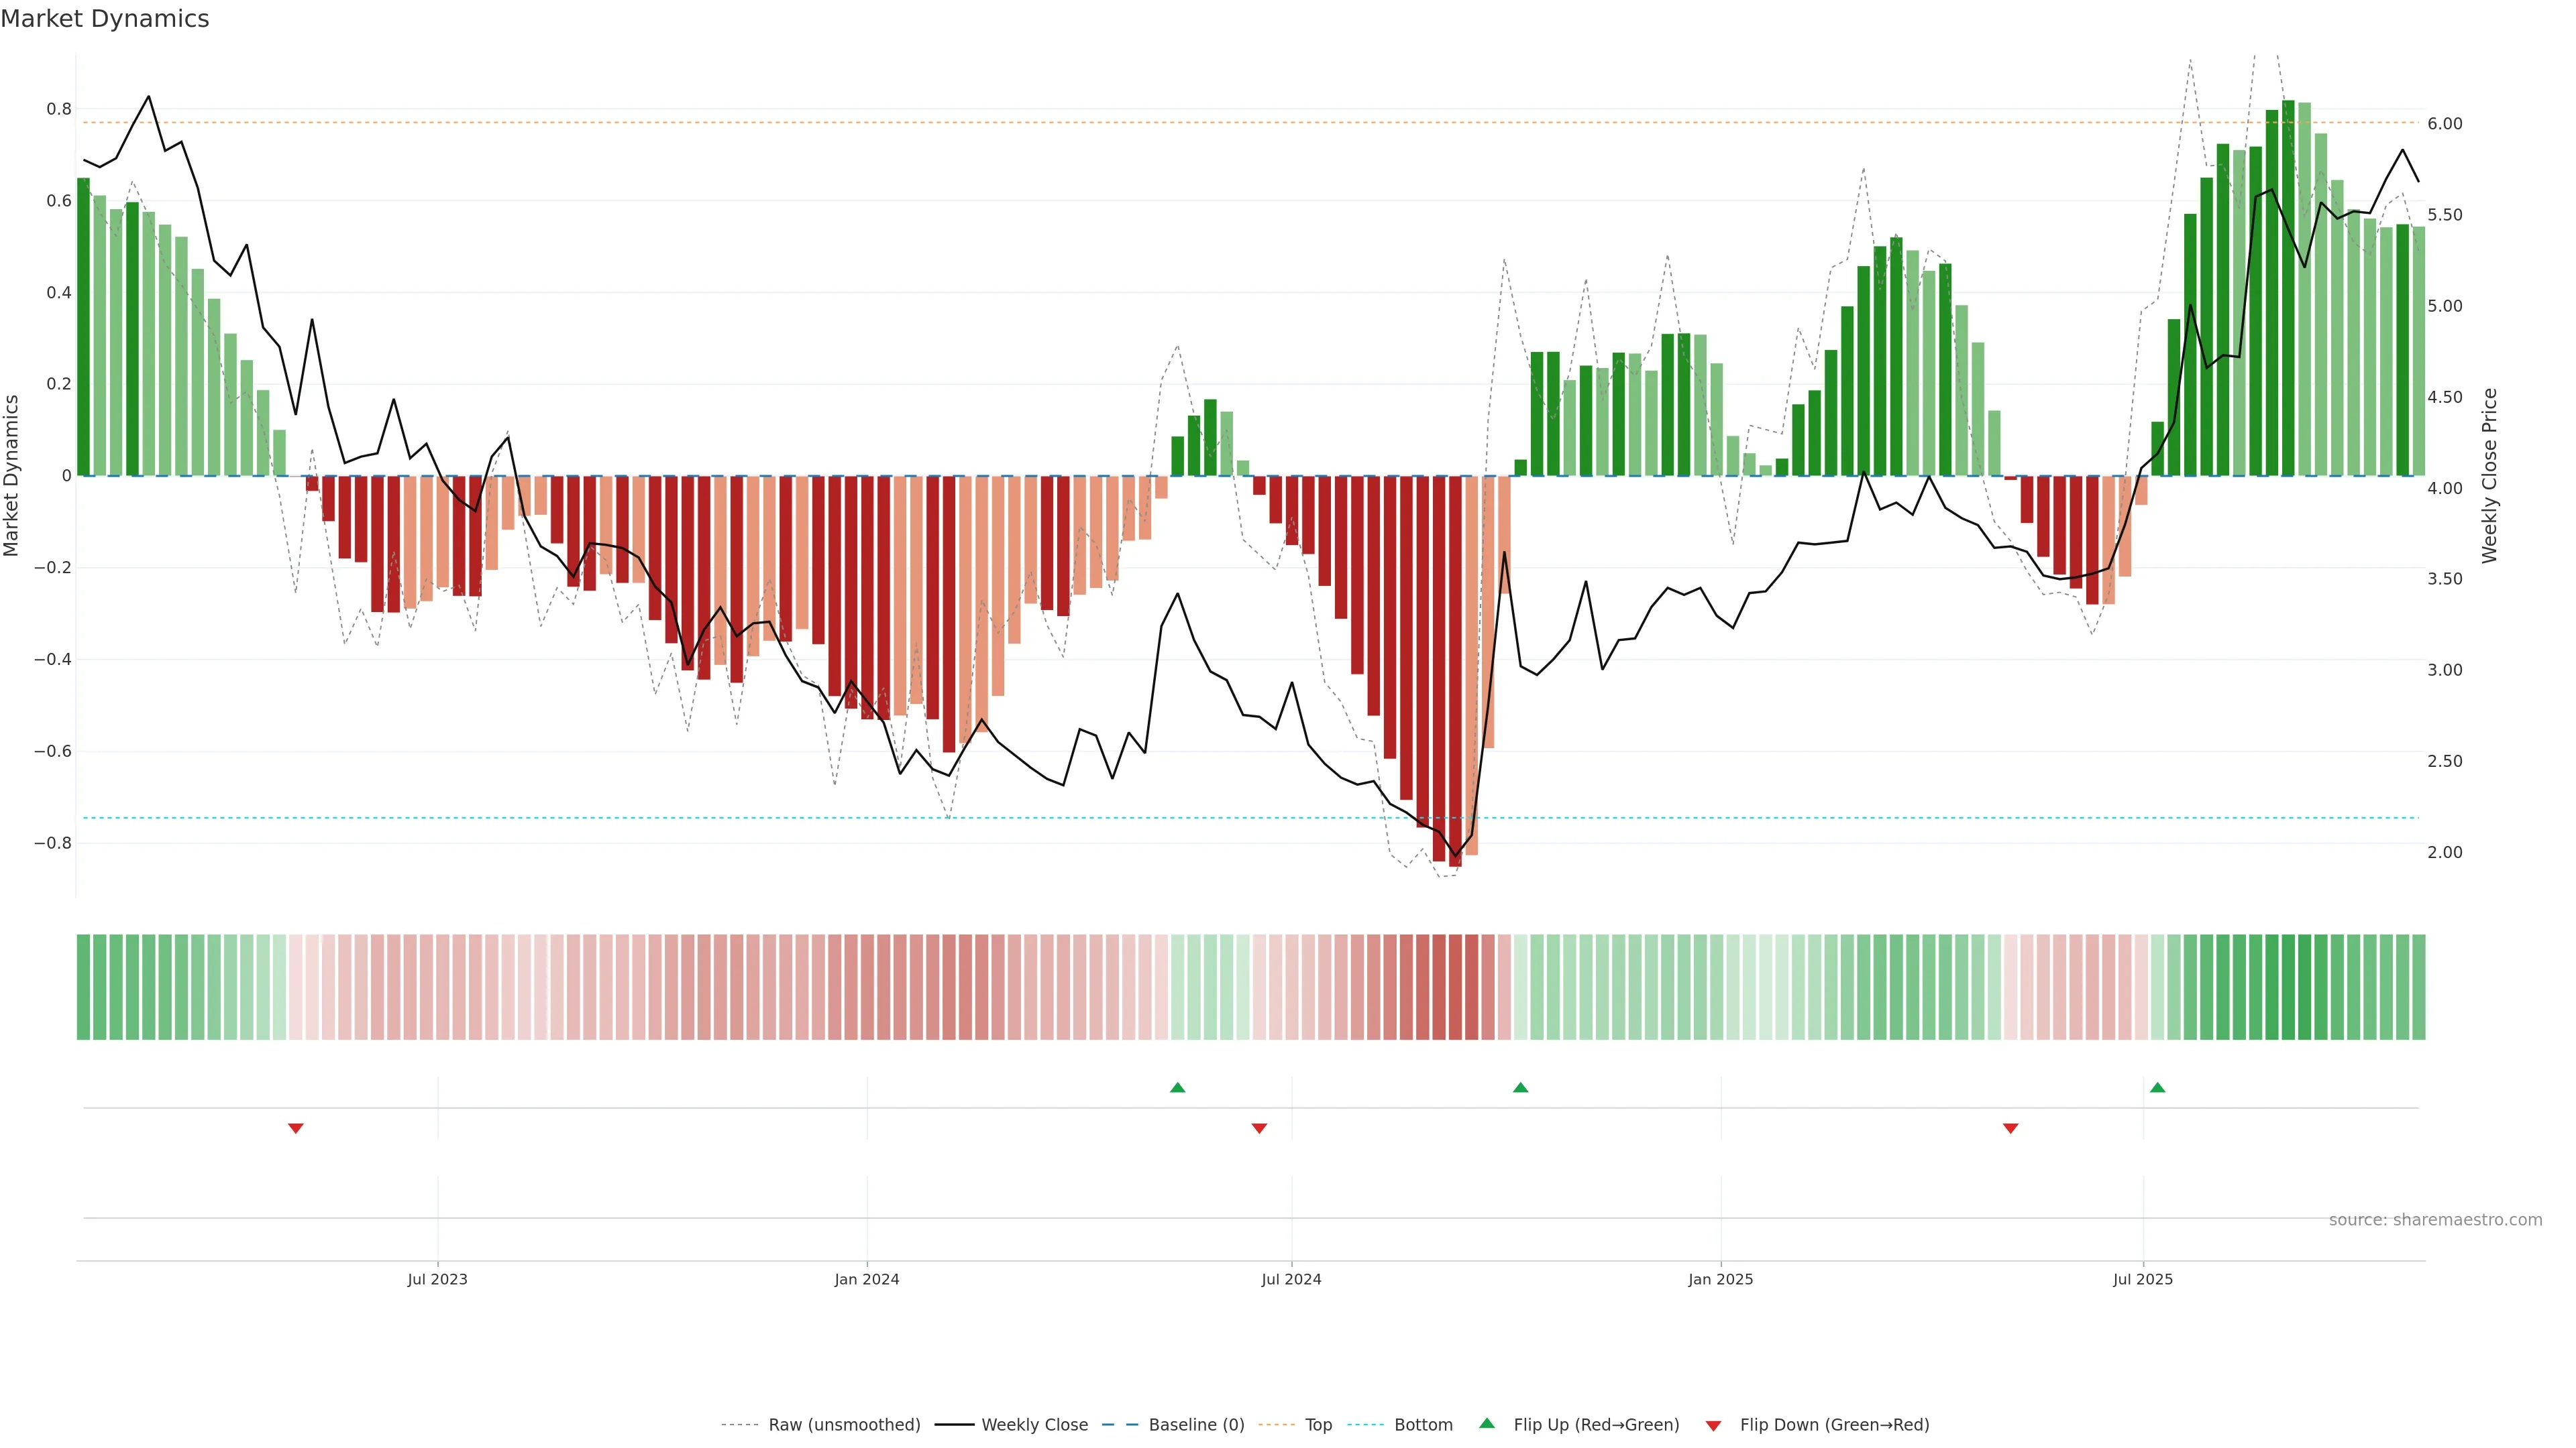Click the Jul 2025 x-axis label
This screenshot has width=2576, height=1448.
2142,1279
